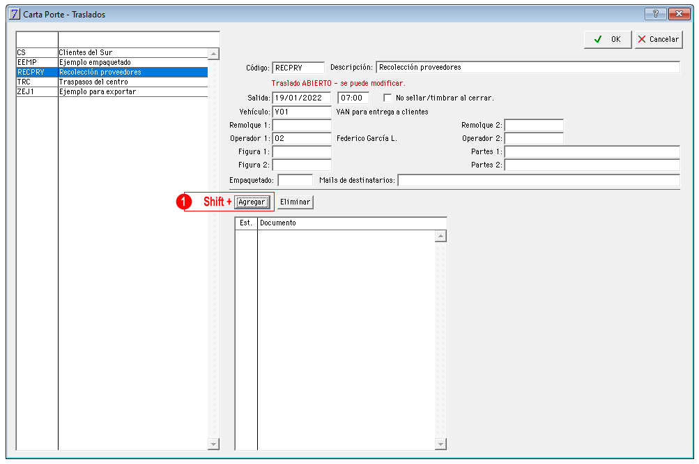Click the VAN para entrega a clientes text

pos(382,112)
